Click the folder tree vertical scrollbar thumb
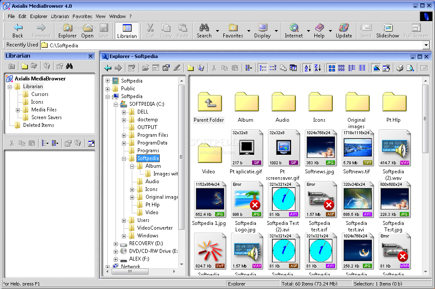Screen dimensions: 435x289 181,157
